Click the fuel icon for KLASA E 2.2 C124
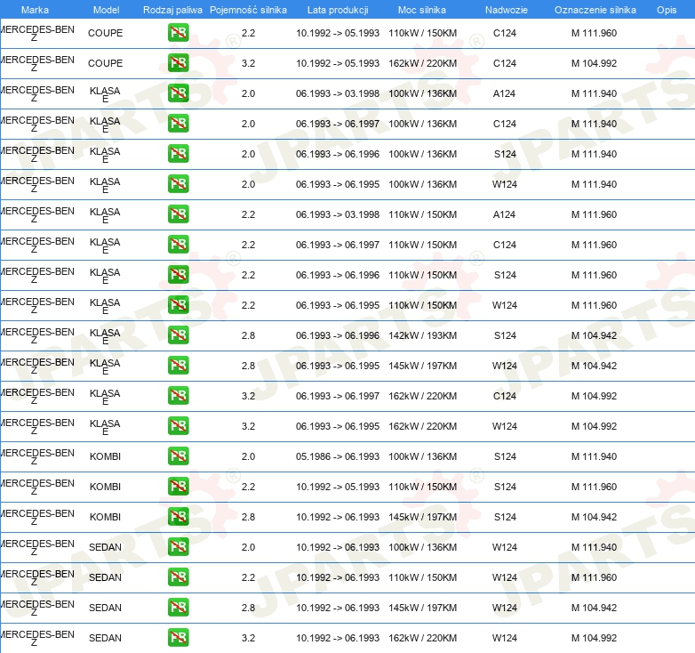Image resolution: width=695 pixels, height=653 pixels. 178,245
